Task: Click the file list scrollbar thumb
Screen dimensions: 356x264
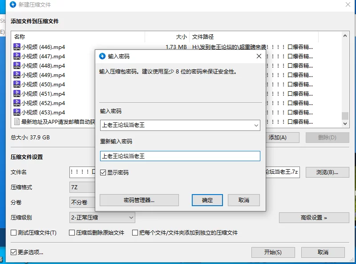Action: tap(345, 116)
